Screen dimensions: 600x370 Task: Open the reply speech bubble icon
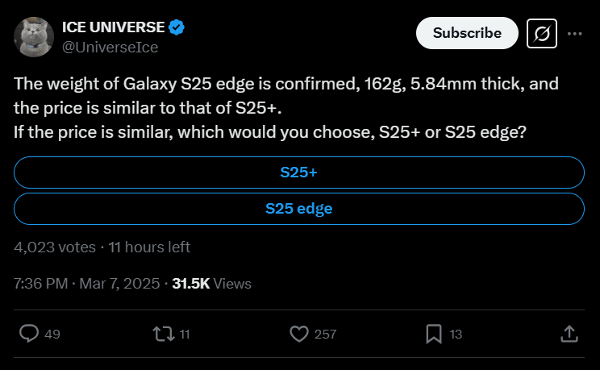coord(29,334)
